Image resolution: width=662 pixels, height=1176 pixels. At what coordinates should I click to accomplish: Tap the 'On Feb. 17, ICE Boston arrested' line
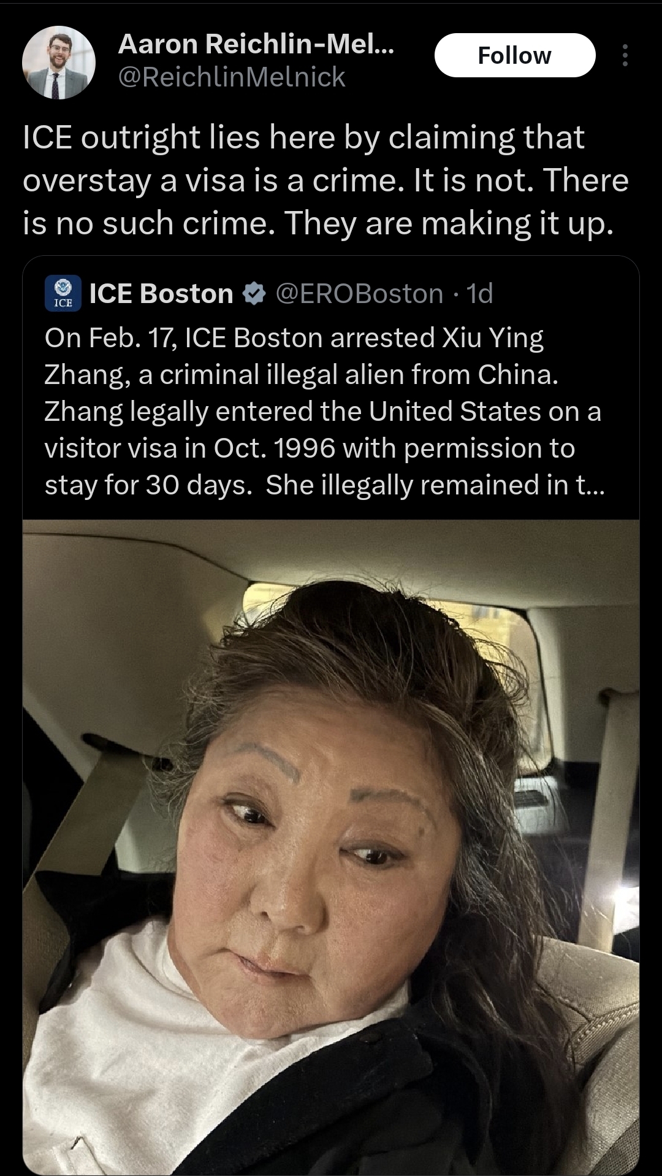click(294, 338)
